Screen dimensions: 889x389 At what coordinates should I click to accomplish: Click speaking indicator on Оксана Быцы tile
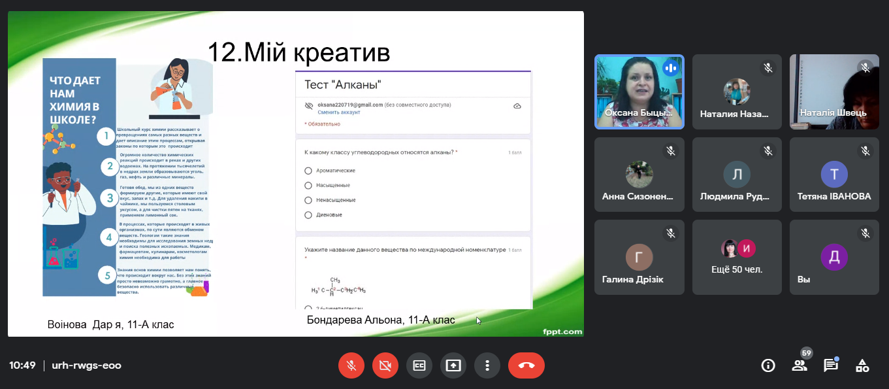pos(670,68)
